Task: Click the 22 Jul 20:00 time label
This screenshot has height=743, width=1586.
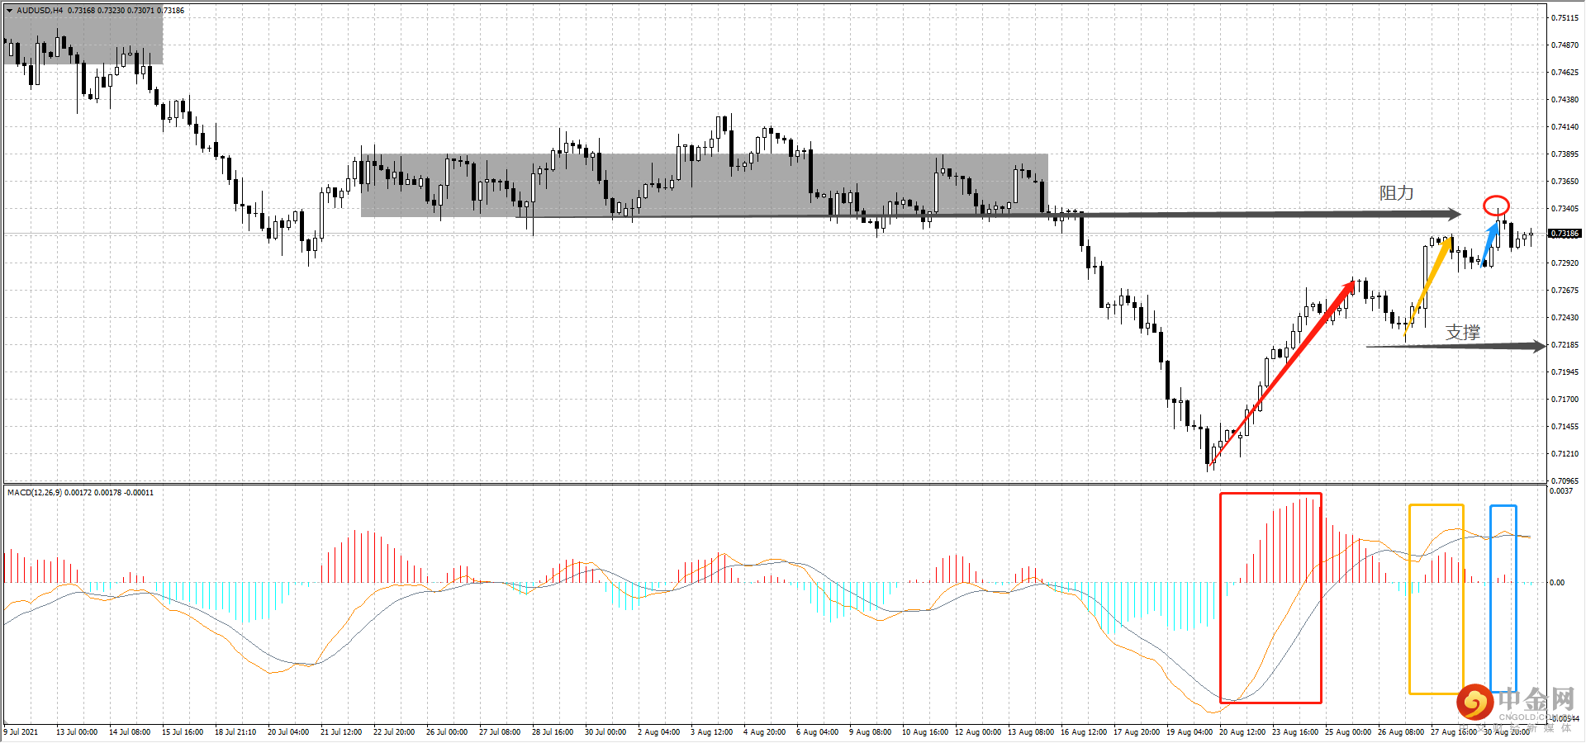Action: (x=394, y=732)
